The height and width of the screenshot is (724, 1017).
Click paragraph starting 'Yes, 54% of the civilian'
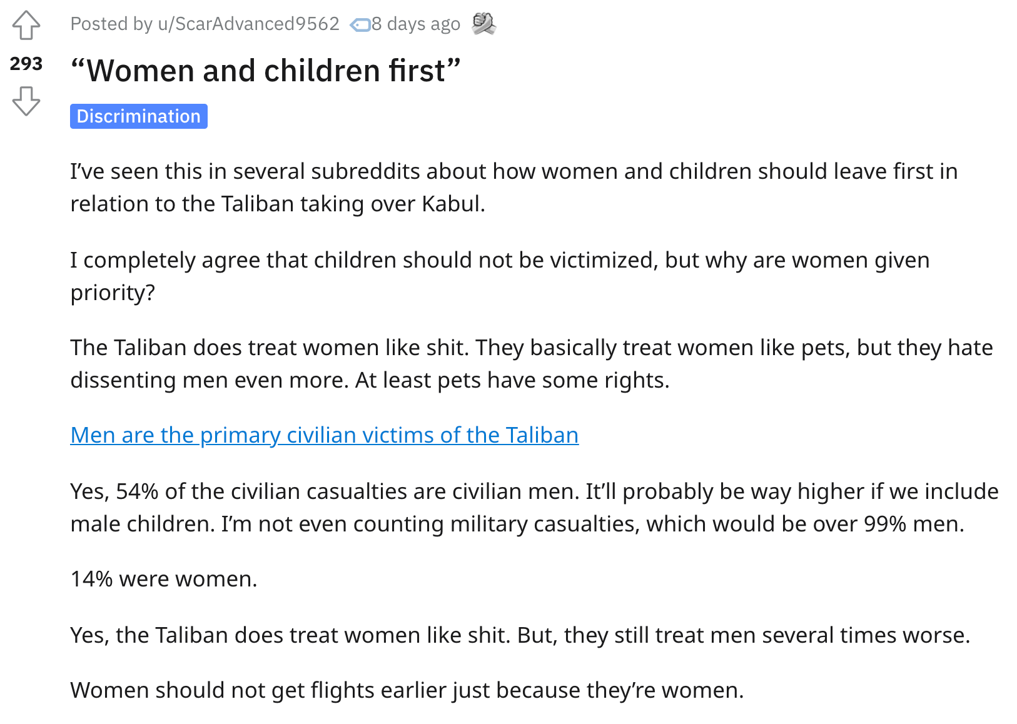(534, 507)
